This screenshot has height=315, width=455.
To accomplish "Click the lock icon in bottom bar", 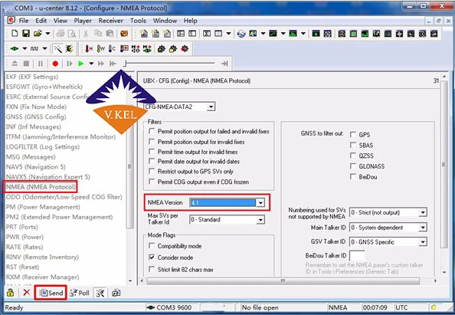I will [x=11, y=293].
